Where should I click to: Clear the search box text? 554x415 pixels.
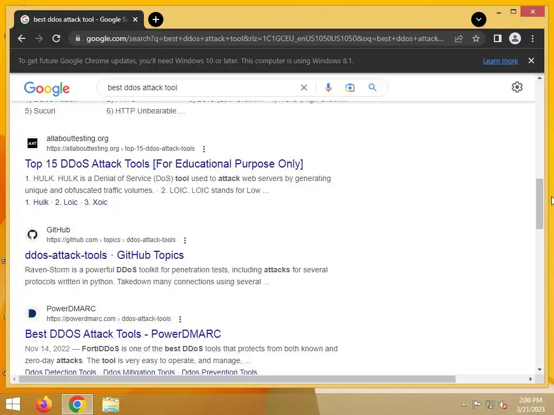coord(304,88)
